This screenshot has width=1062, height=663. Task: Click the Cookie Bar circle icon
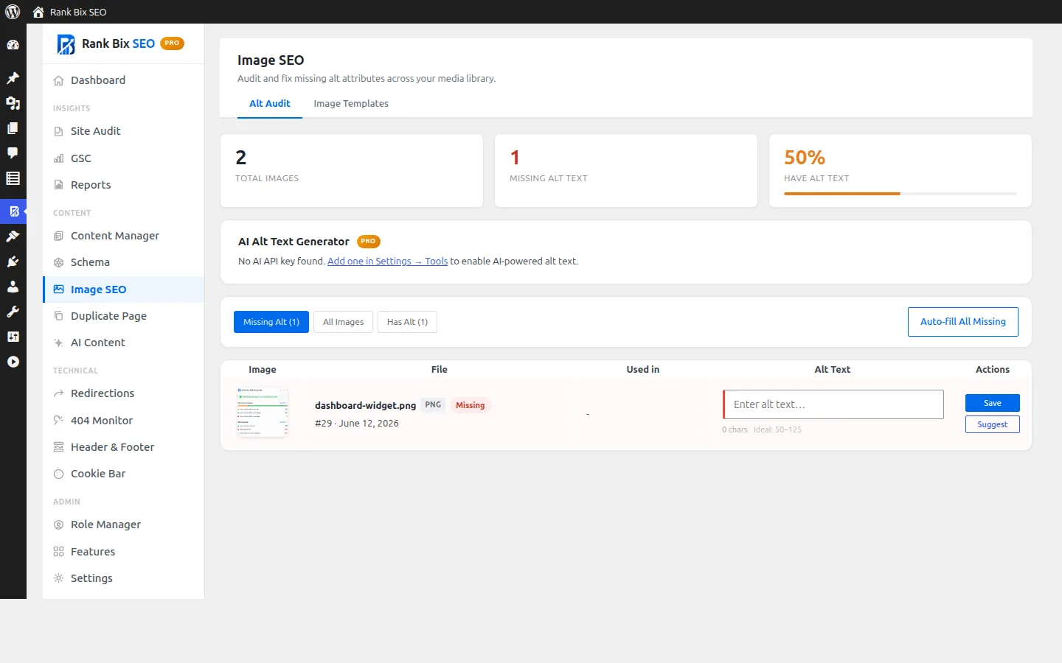pyautogui.click(x=58, y=474)
